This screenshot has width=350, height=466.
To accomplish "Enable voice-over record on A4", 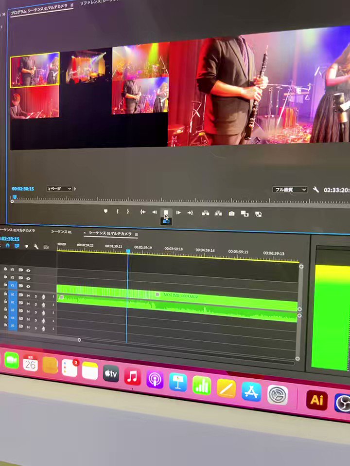I will point(44,321).
